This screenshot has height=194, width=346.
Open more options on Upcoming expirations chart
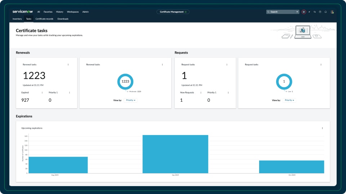tap(322, 128)
